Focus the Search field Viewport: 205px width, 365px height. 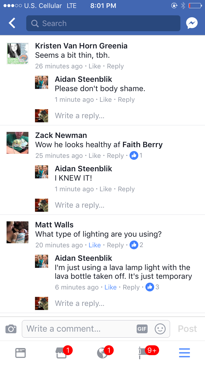tap(103, 23)
